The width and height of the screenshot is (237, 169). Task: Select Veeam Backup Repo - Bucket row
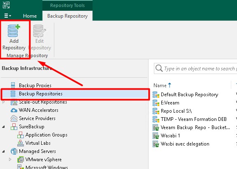(x=195, y=127)
